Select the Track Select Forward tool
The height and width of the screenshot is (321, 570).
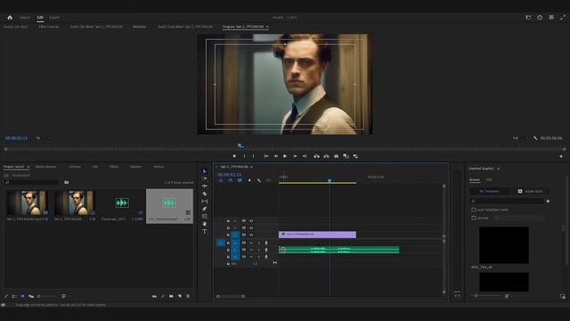pyautogui.click(x=205, y=178)
